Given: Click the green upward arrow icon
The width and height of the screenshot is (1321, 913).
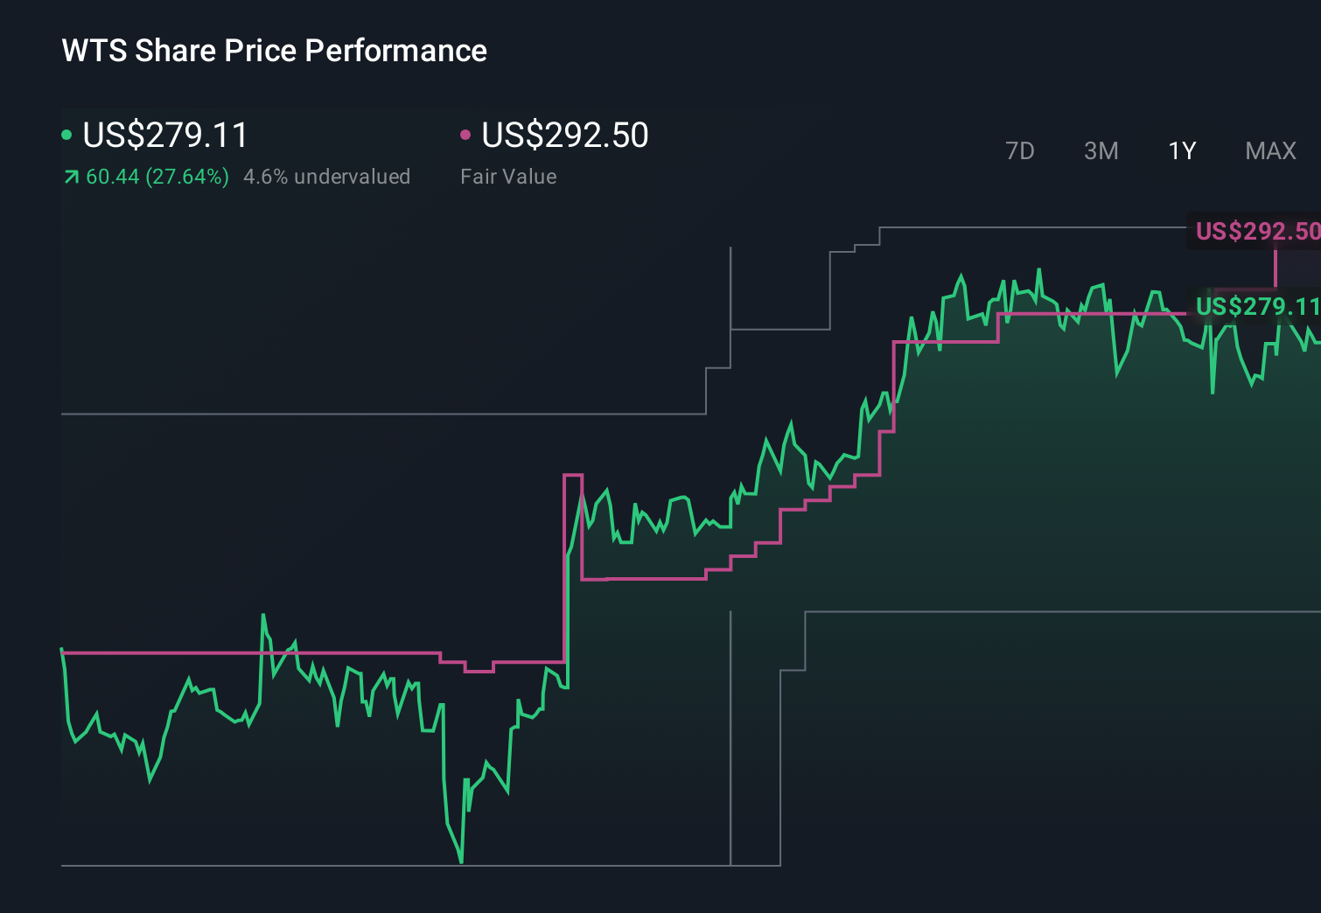Looking at the screenshot, I should (71, 178).
